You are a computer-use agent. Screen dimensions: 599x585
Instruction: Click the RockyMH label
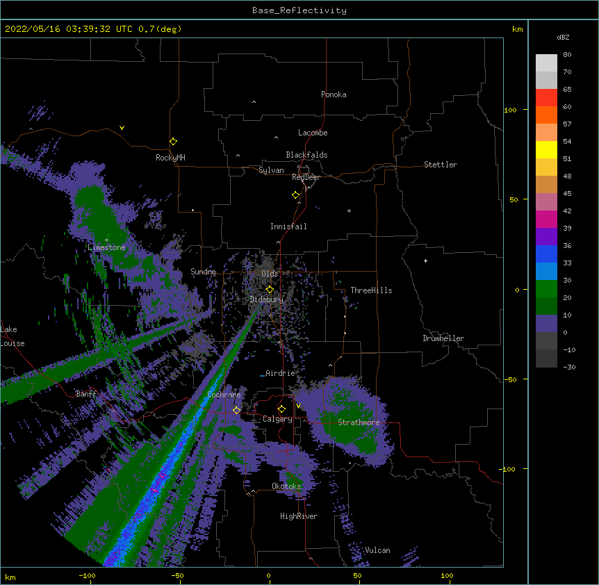click(x=170, y=158)
